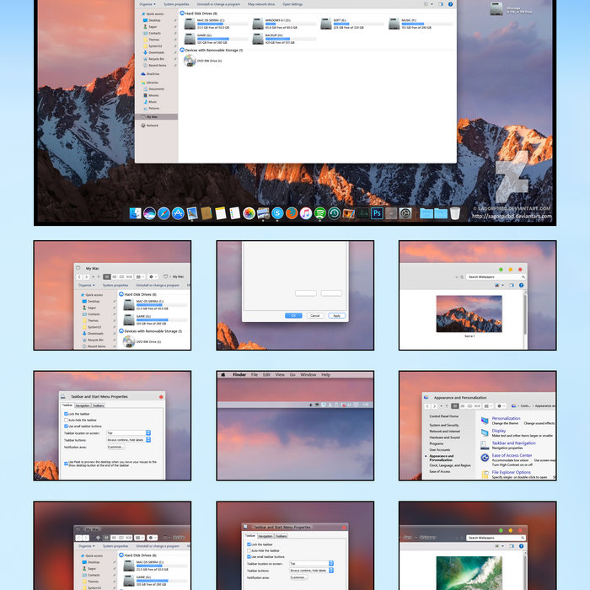The image size is (590, 590).
Task: Expand the Organize dropdown in the large top window
Action: [147, 4]
